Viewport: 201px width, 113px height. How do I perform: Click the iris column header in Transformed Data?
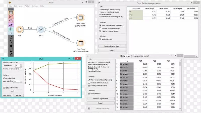click(127, 61)
